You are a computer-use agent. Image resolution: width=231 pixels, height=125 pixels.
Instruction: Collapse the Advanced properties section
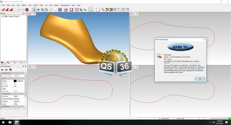click(x=1, y=93)
